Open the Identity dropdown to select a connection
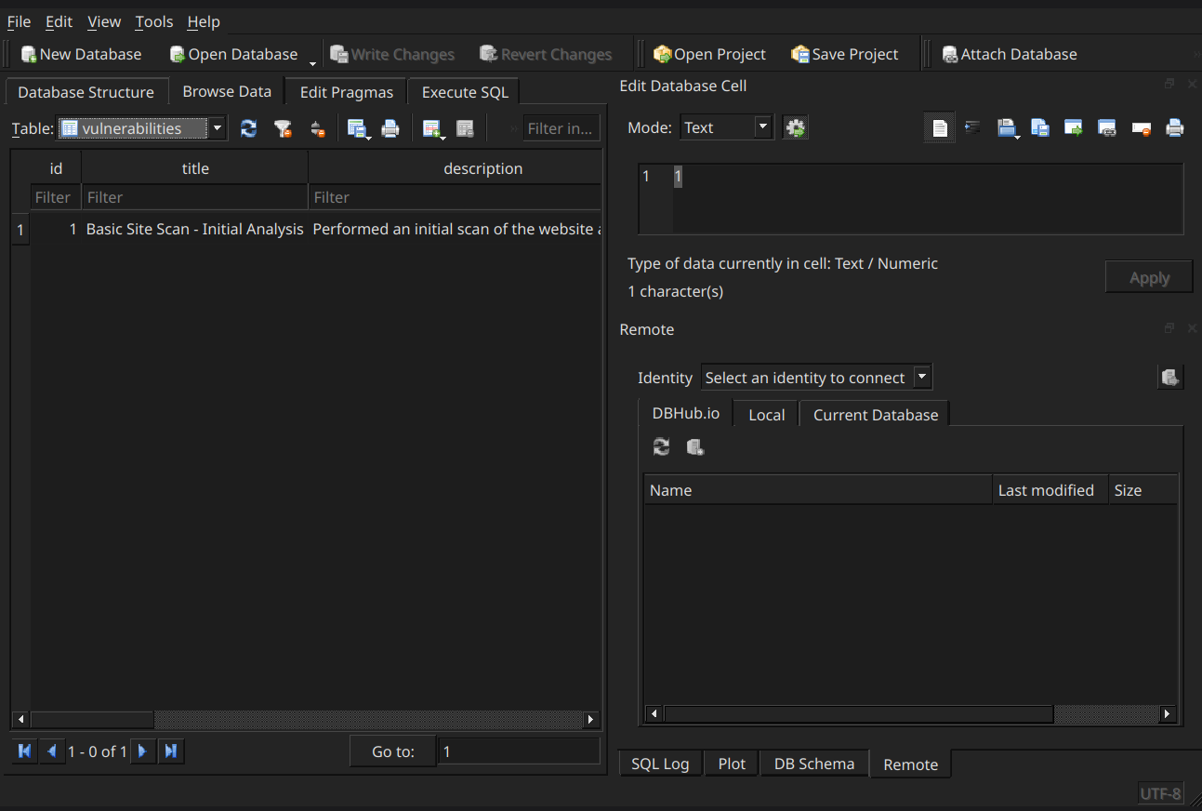This screenshot has width=1202, height=811. pos(816,377)
